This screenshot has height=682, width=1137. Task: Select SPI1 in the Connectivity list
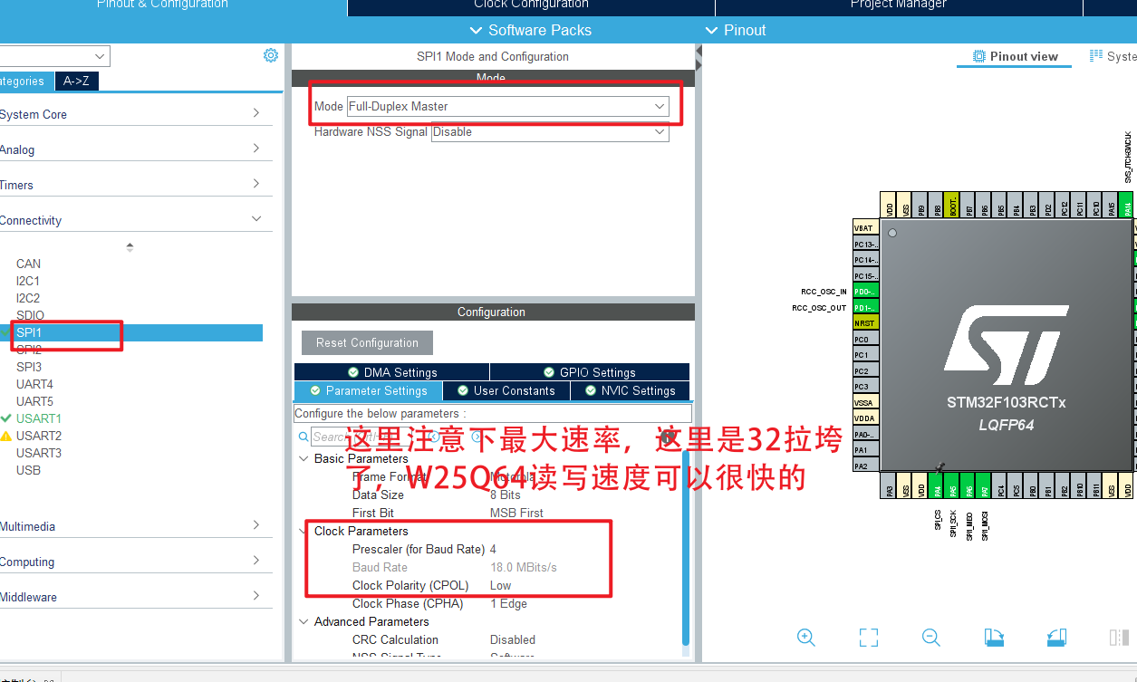click(x=29, y=332)
